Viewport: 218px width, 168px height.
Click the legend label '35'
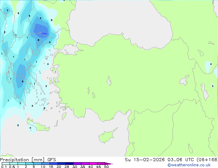(83, 167)
